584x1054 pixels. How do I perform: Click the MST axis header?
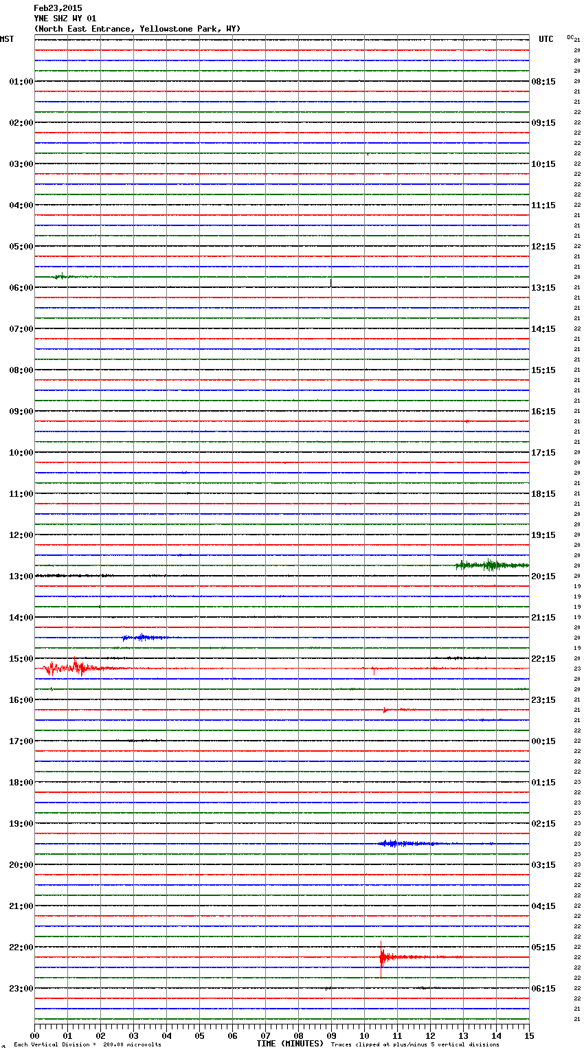[x=7, y=39]
